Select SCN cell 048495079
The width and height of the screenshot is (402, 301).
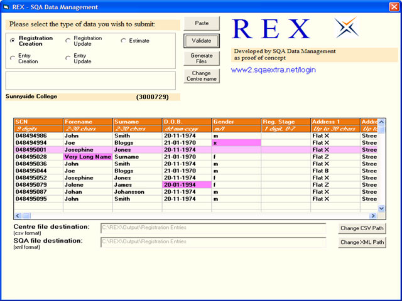tap(38, 185)
